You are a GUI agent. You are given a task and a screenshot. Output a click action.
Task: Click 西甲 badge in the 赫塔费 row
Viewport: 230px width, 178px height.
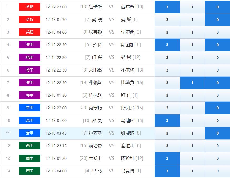point(30,146)
